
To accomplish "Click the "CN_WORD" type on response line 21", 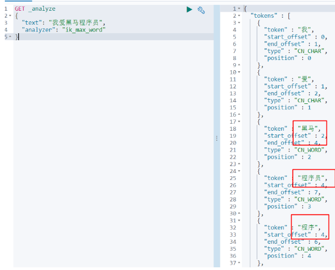I will [x=309, y=150].
